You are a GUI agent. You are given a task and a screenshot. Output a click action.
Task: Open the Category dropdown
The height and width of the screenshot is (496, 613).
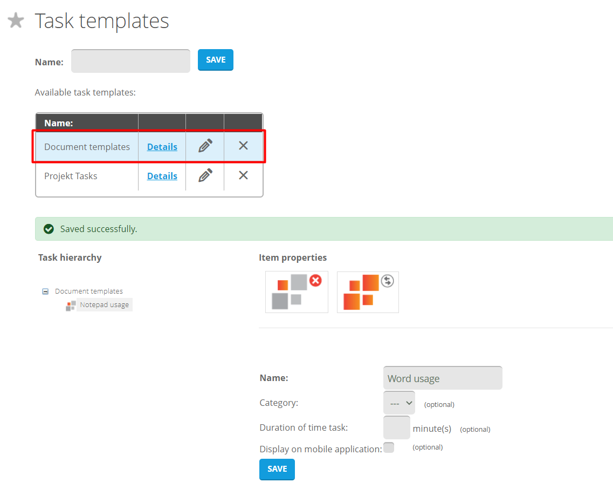399,403
